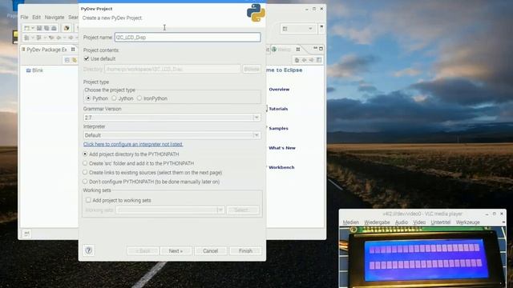Open the Overview link on Welcome page

[x=279, y=89]
